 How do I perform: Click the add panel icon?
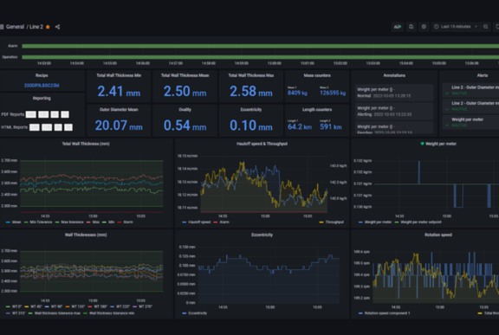point(398,27)
